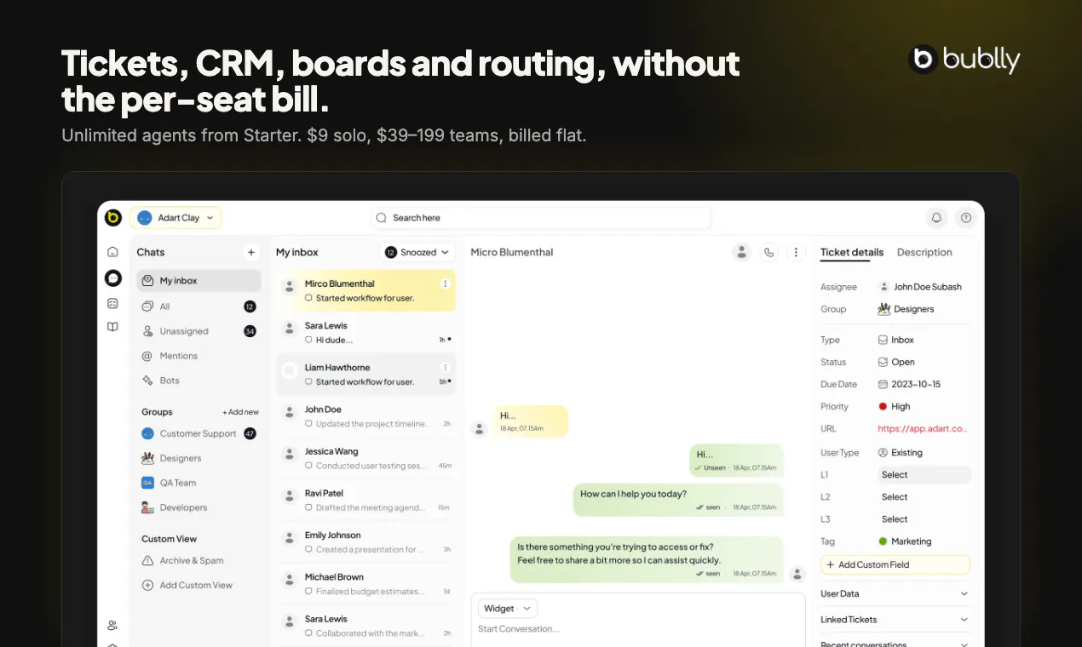The image size is (1082, 647).
Task: Open more options in chat header
Action: tap(796, 252)
